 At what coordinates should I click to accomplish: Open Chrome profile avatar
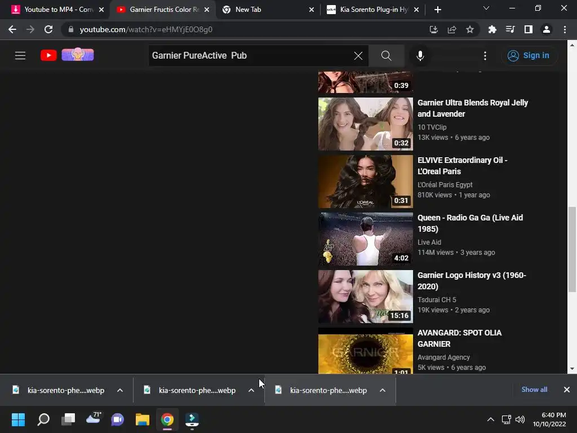click(547, 29)
